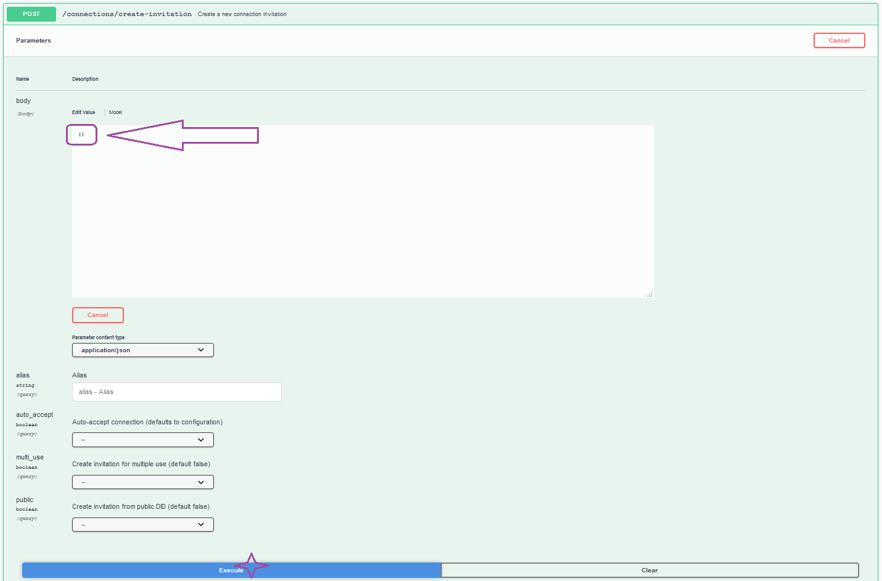This screenshot has height=581, width=882.
Task: Select the Edit Value tab
Action: click(x=83, y=112)
